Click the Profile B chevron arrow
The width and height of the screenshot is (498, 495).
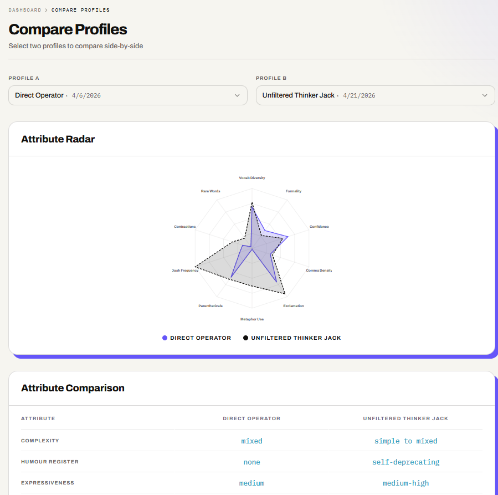click(484, 95)
